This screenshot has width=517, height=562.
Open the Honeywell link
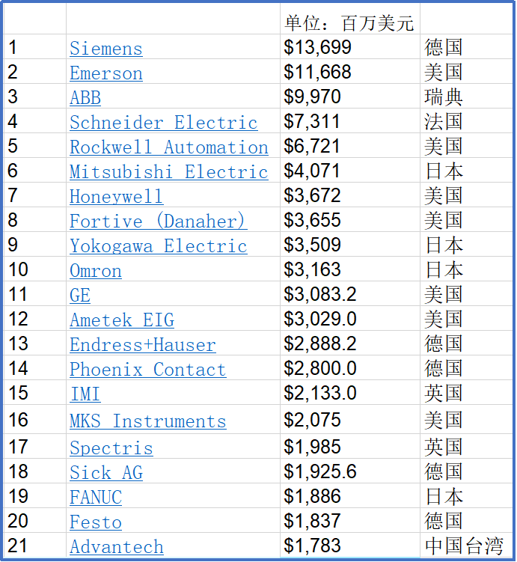point(116,197)
